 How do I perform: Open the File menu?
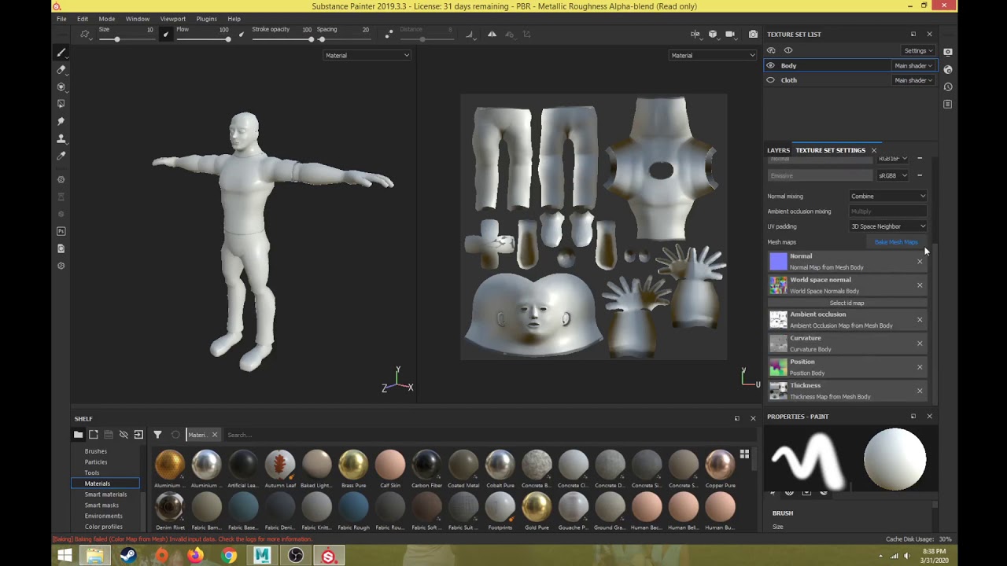click(61, 19)
